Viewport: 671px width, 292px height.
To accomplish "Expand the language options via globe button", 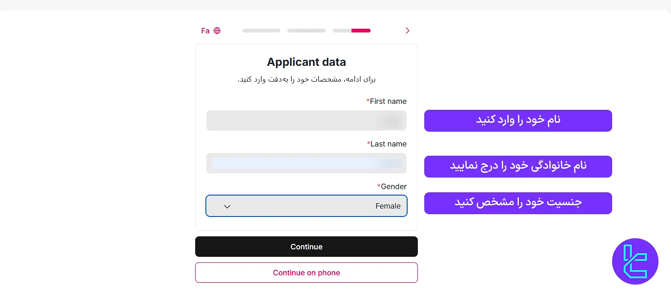I will 217,30.
